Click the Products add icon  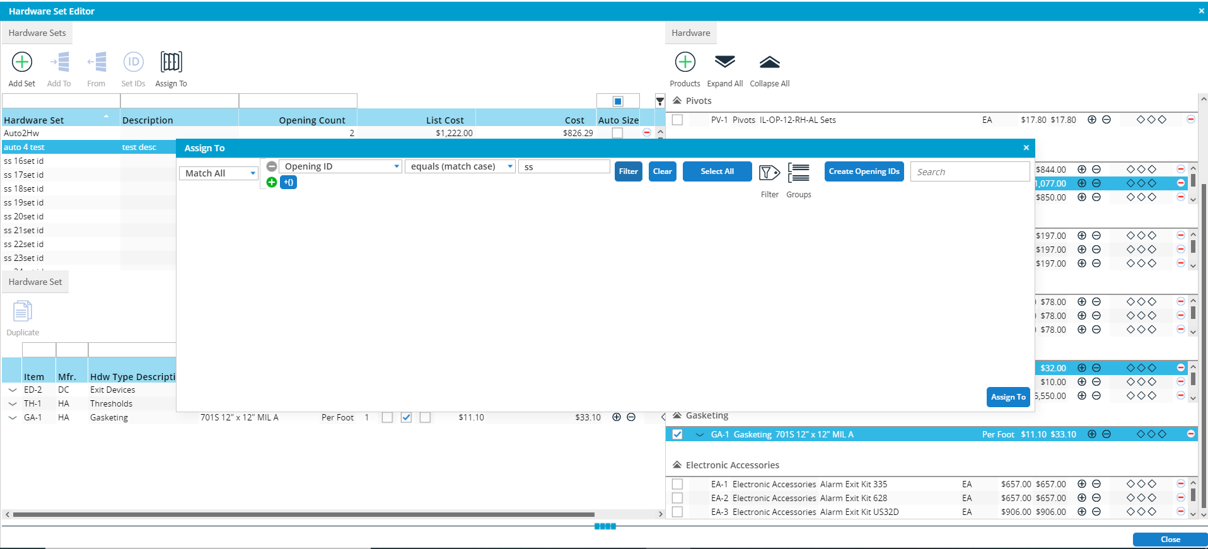pyautogui.click(x=685, y=62)
